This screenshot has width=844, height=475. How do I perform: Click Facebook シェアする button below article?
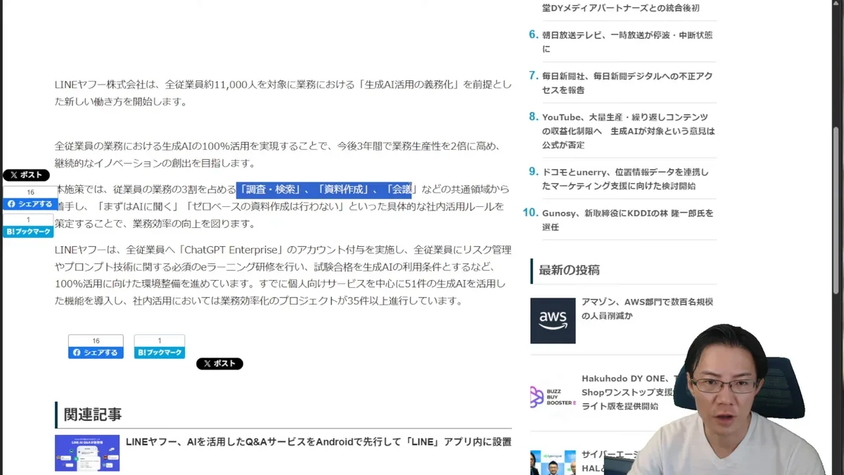(x=96, y=353)
